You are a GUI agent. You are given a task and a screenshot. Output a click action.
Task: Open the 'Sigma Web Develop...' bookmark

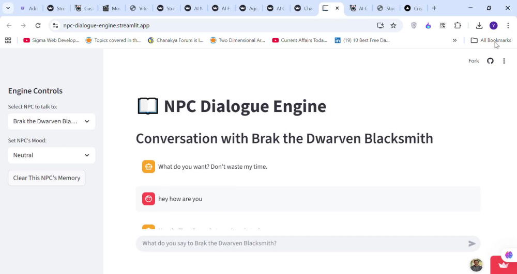(x=51, y=40)
